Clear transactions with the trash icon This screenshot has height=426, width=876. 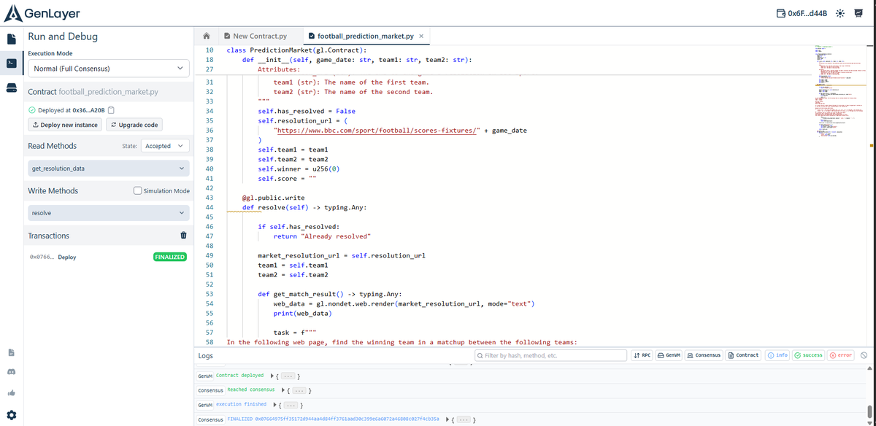coord(183,236)
